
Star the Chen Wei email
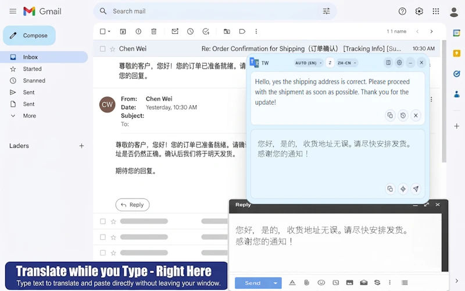tap(112, 49)
